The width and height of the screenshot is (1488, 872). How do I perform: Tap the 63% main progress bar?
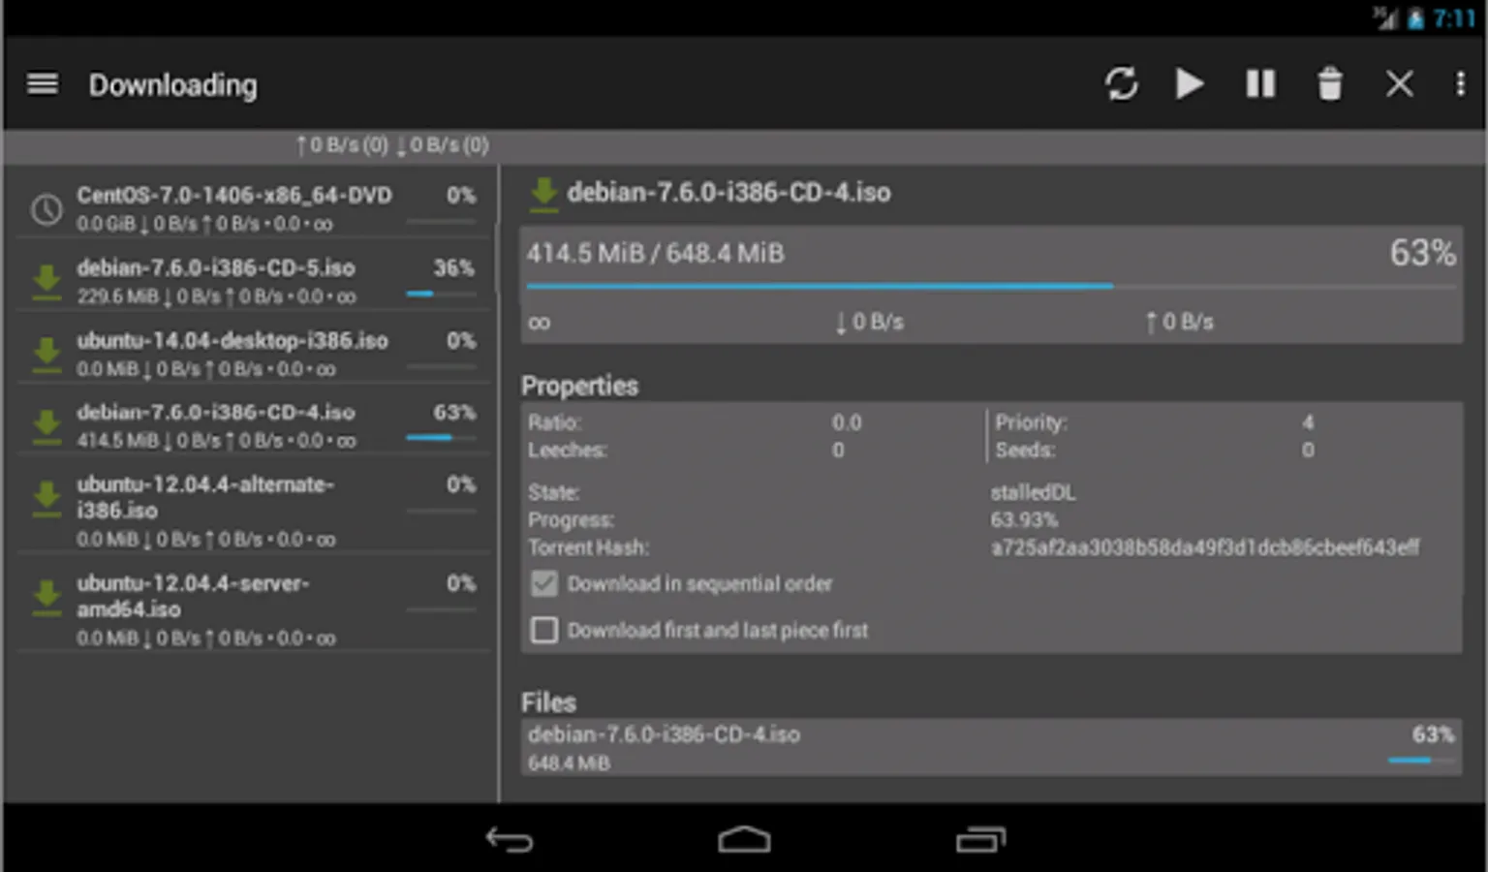tap(991, 287)
